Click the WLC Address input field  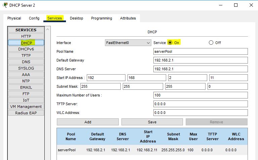(200, 113)
